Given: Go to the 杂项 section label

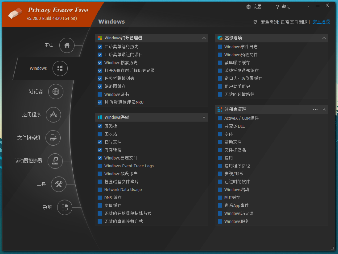Looking at the screenshot, I should pos(47,207).
